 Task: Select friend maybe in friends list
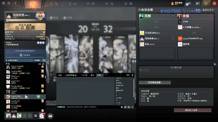[x=25, y=72]
